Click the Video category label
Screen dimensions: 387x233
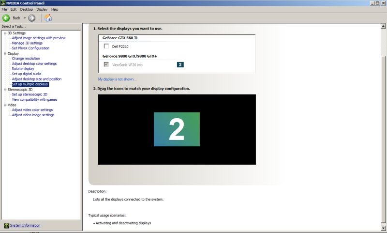click(12, 105)
